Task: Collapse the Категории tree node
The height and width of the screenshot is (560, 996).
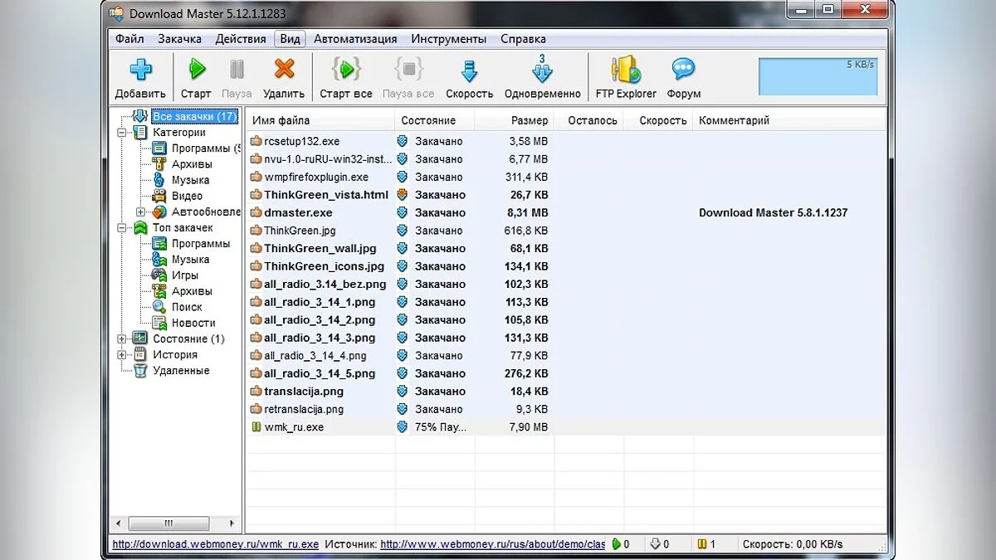Action: [122, 133]
